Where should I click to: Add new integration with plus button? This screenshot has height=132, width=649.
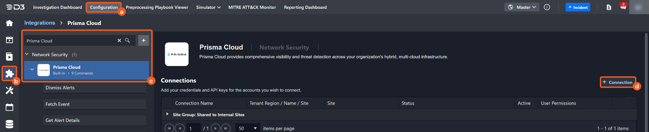click(144, 40)
